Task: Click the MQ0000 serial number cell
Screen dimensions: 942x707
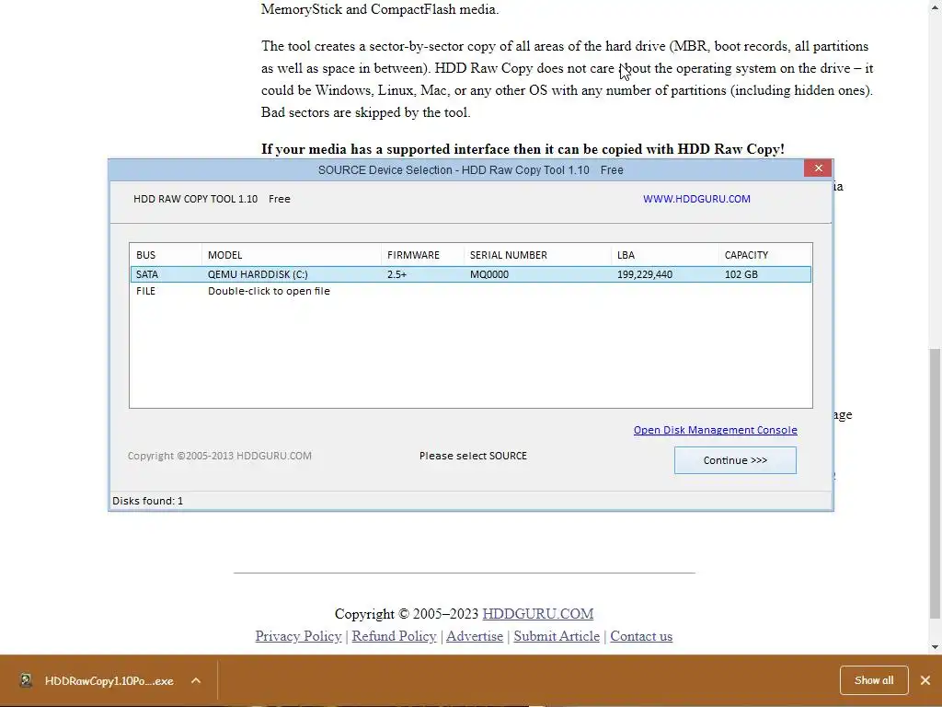Action: point(489,274)
